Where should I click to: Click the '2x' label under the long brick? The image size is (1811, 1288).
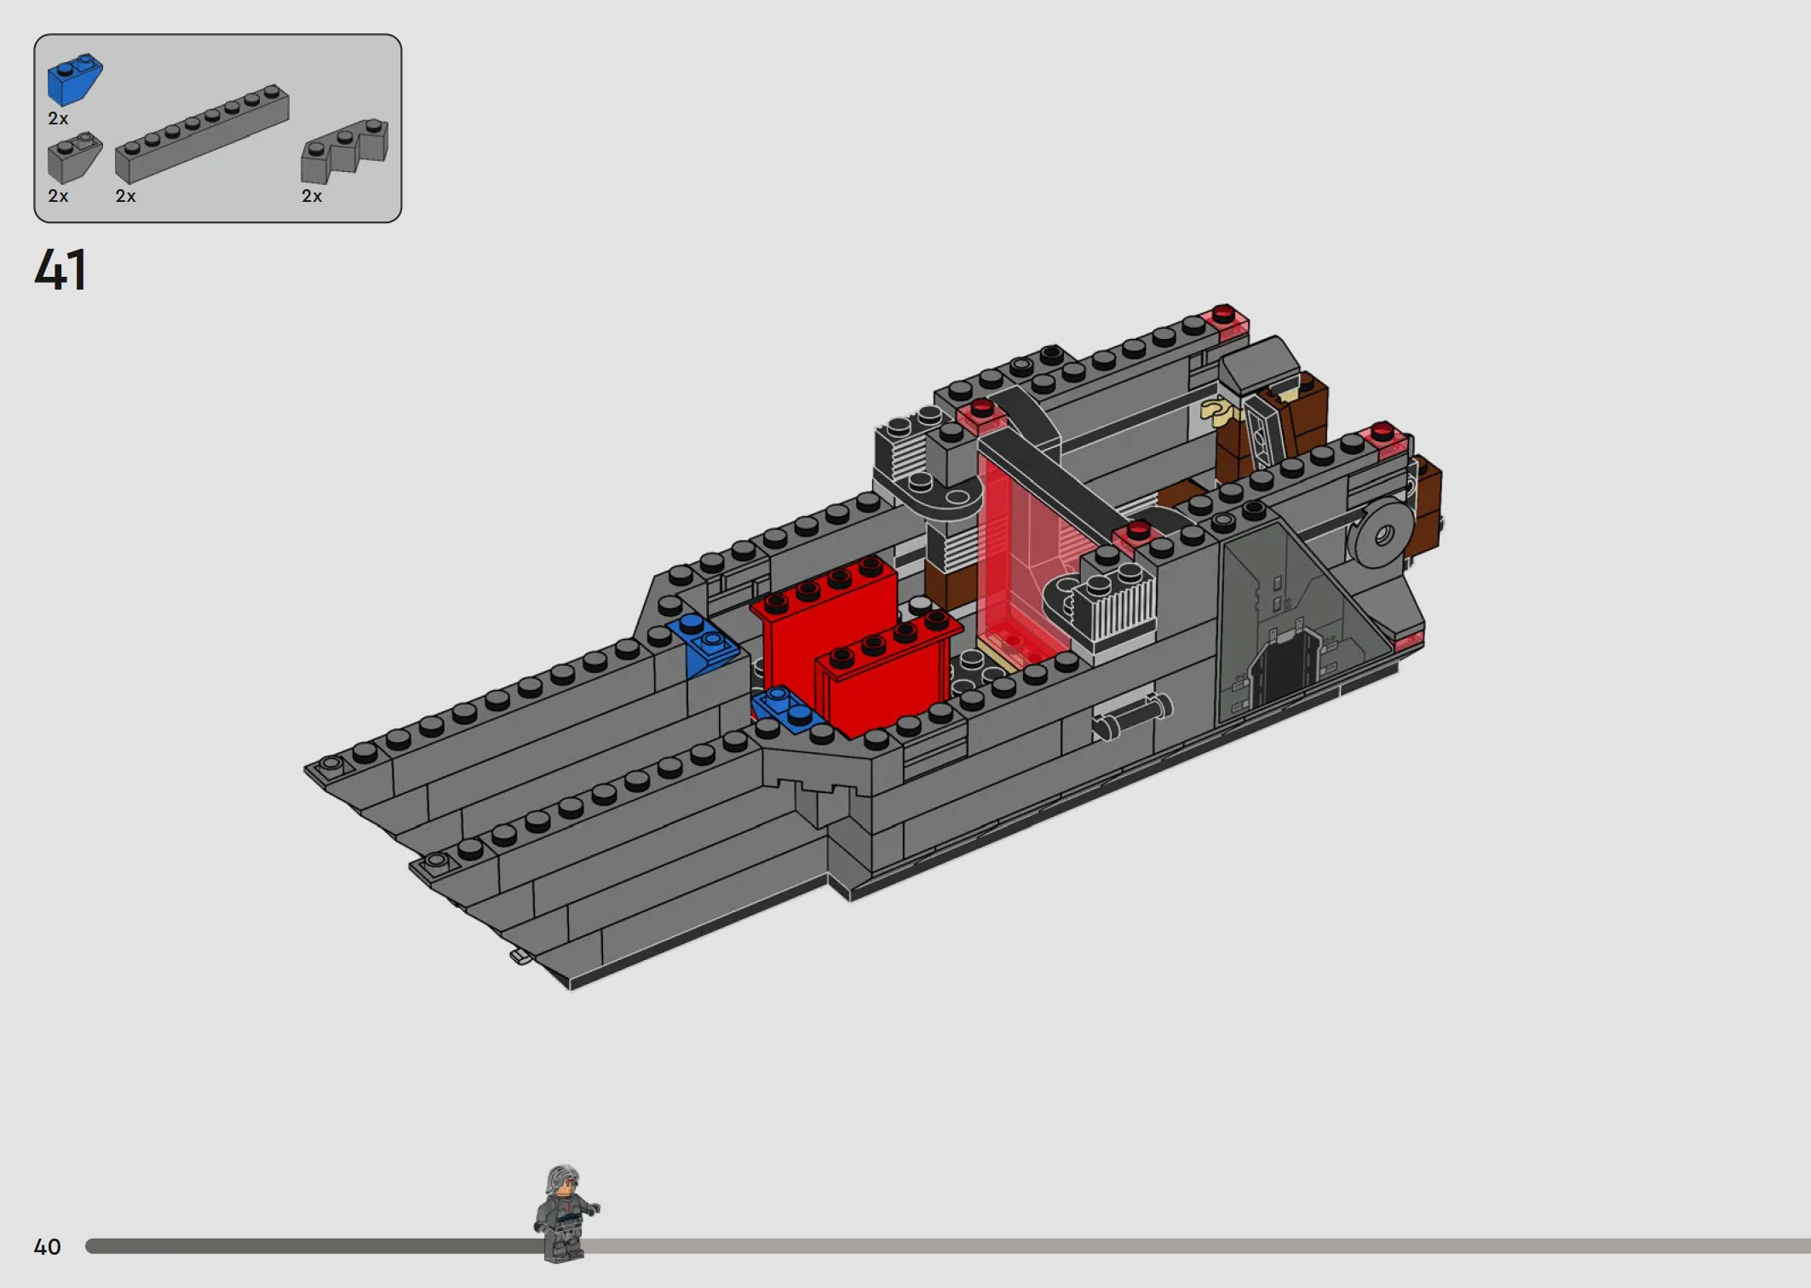click(x=125, y=196)
